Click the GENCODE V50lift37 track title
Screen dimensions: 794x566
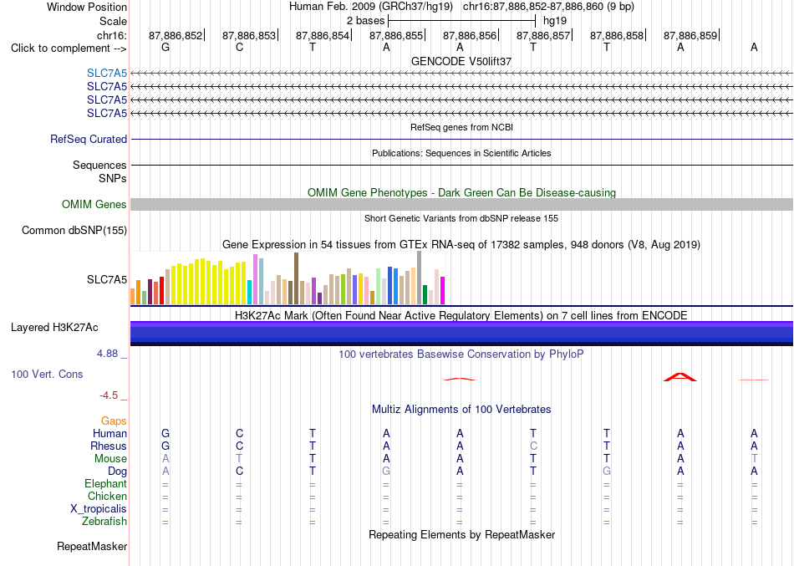tap(461, 61)
